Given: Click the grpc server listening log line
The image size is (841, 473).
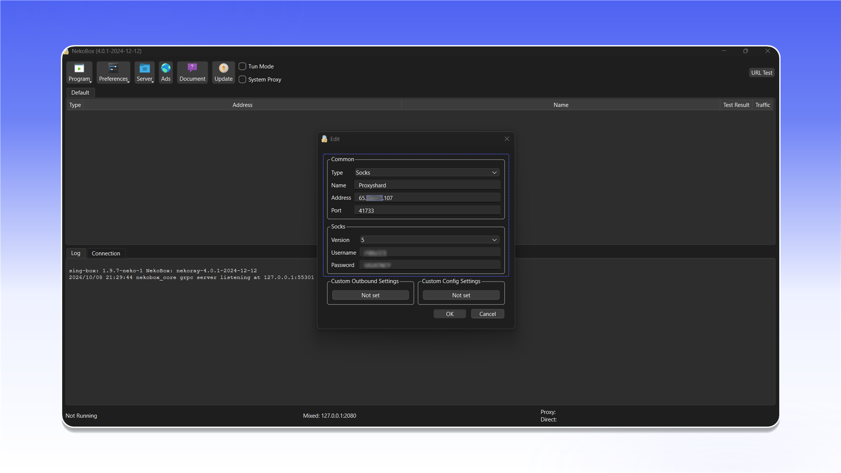Looking at the screenshot, I should click(x=191, y=277).
